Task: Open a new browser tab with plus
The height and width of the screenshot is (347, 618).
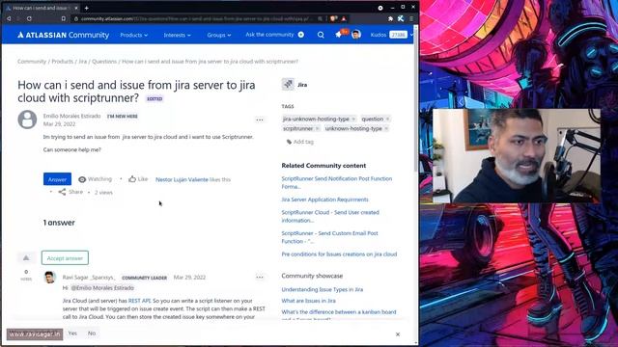Action: [x=86, y=8]
